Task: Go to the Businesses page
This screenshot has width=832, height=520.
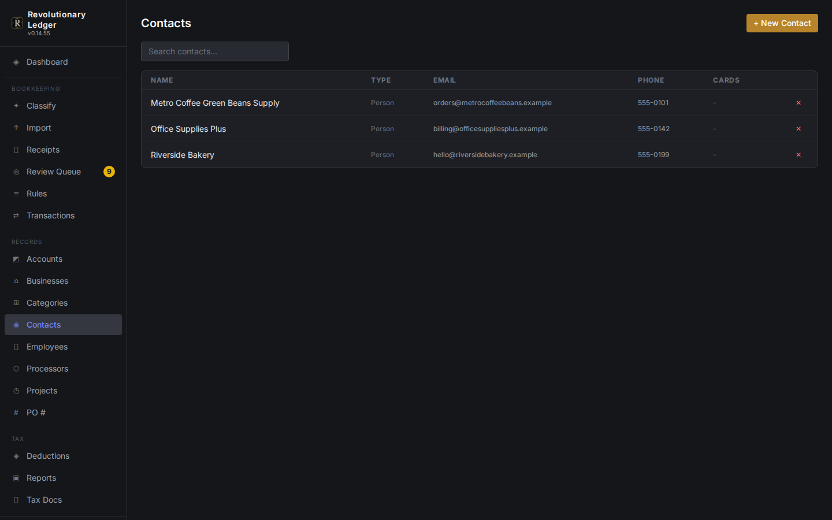Action: pyautogui.click(x=63, y=281)
